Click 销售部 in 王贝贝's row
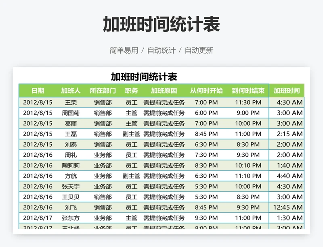Screen dimensions: 323x247 [103, 197]
